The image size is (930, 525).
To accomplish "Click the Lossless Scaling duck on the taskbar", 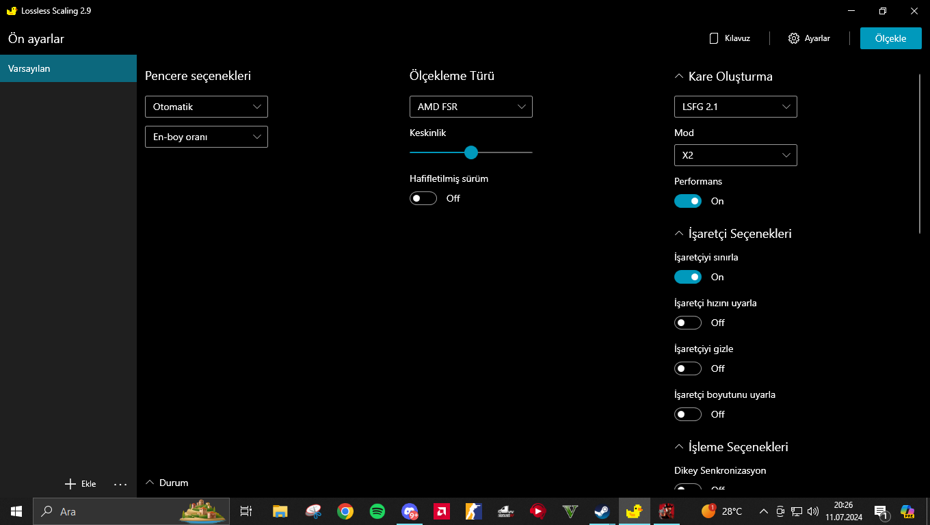I will pos(634,511).
